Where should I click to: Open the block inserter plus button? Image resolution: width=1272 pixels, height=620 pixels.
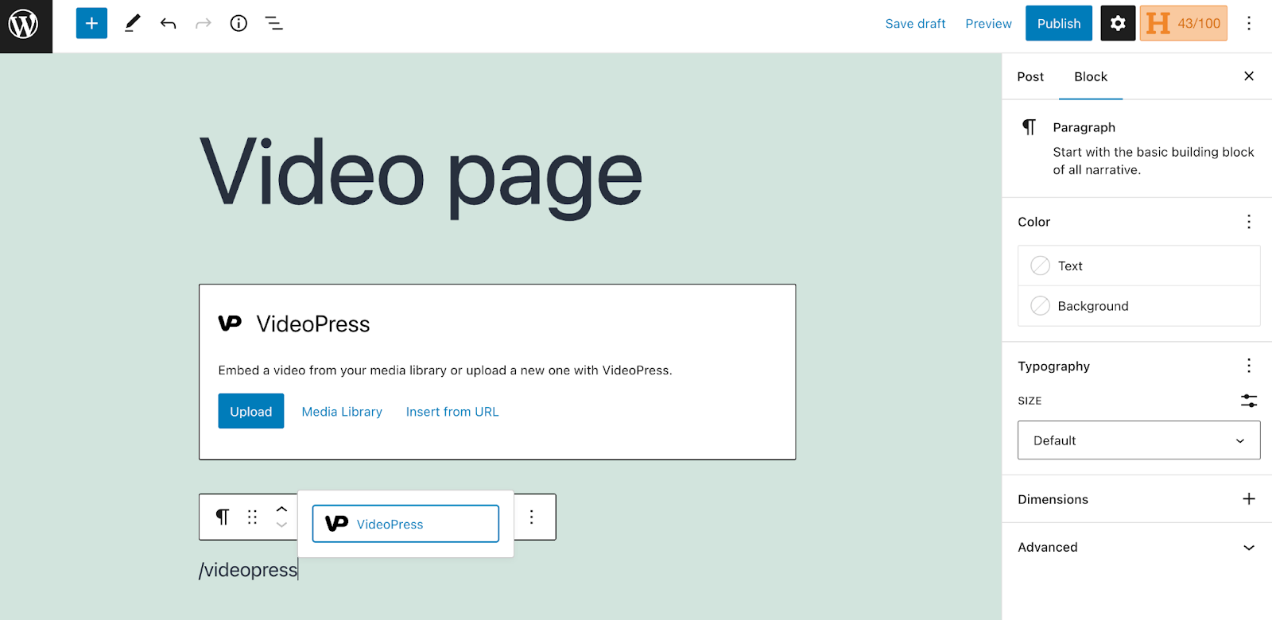[x=91, y=23]
